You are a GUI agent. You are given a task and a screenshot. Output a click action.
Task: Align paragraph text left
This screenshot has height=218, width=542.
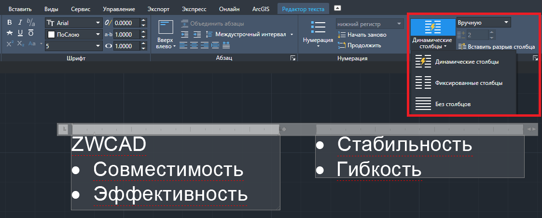coord(184,45)
